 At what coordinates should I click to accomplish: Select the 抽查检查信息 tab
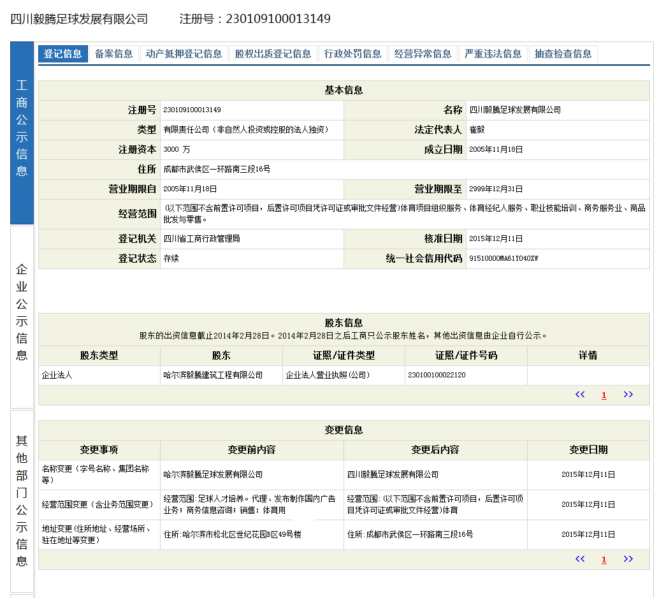(x=563, y=54)
